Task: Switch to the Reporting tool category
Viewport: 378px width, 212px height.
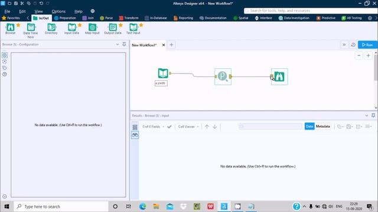Action: point(183,18)
